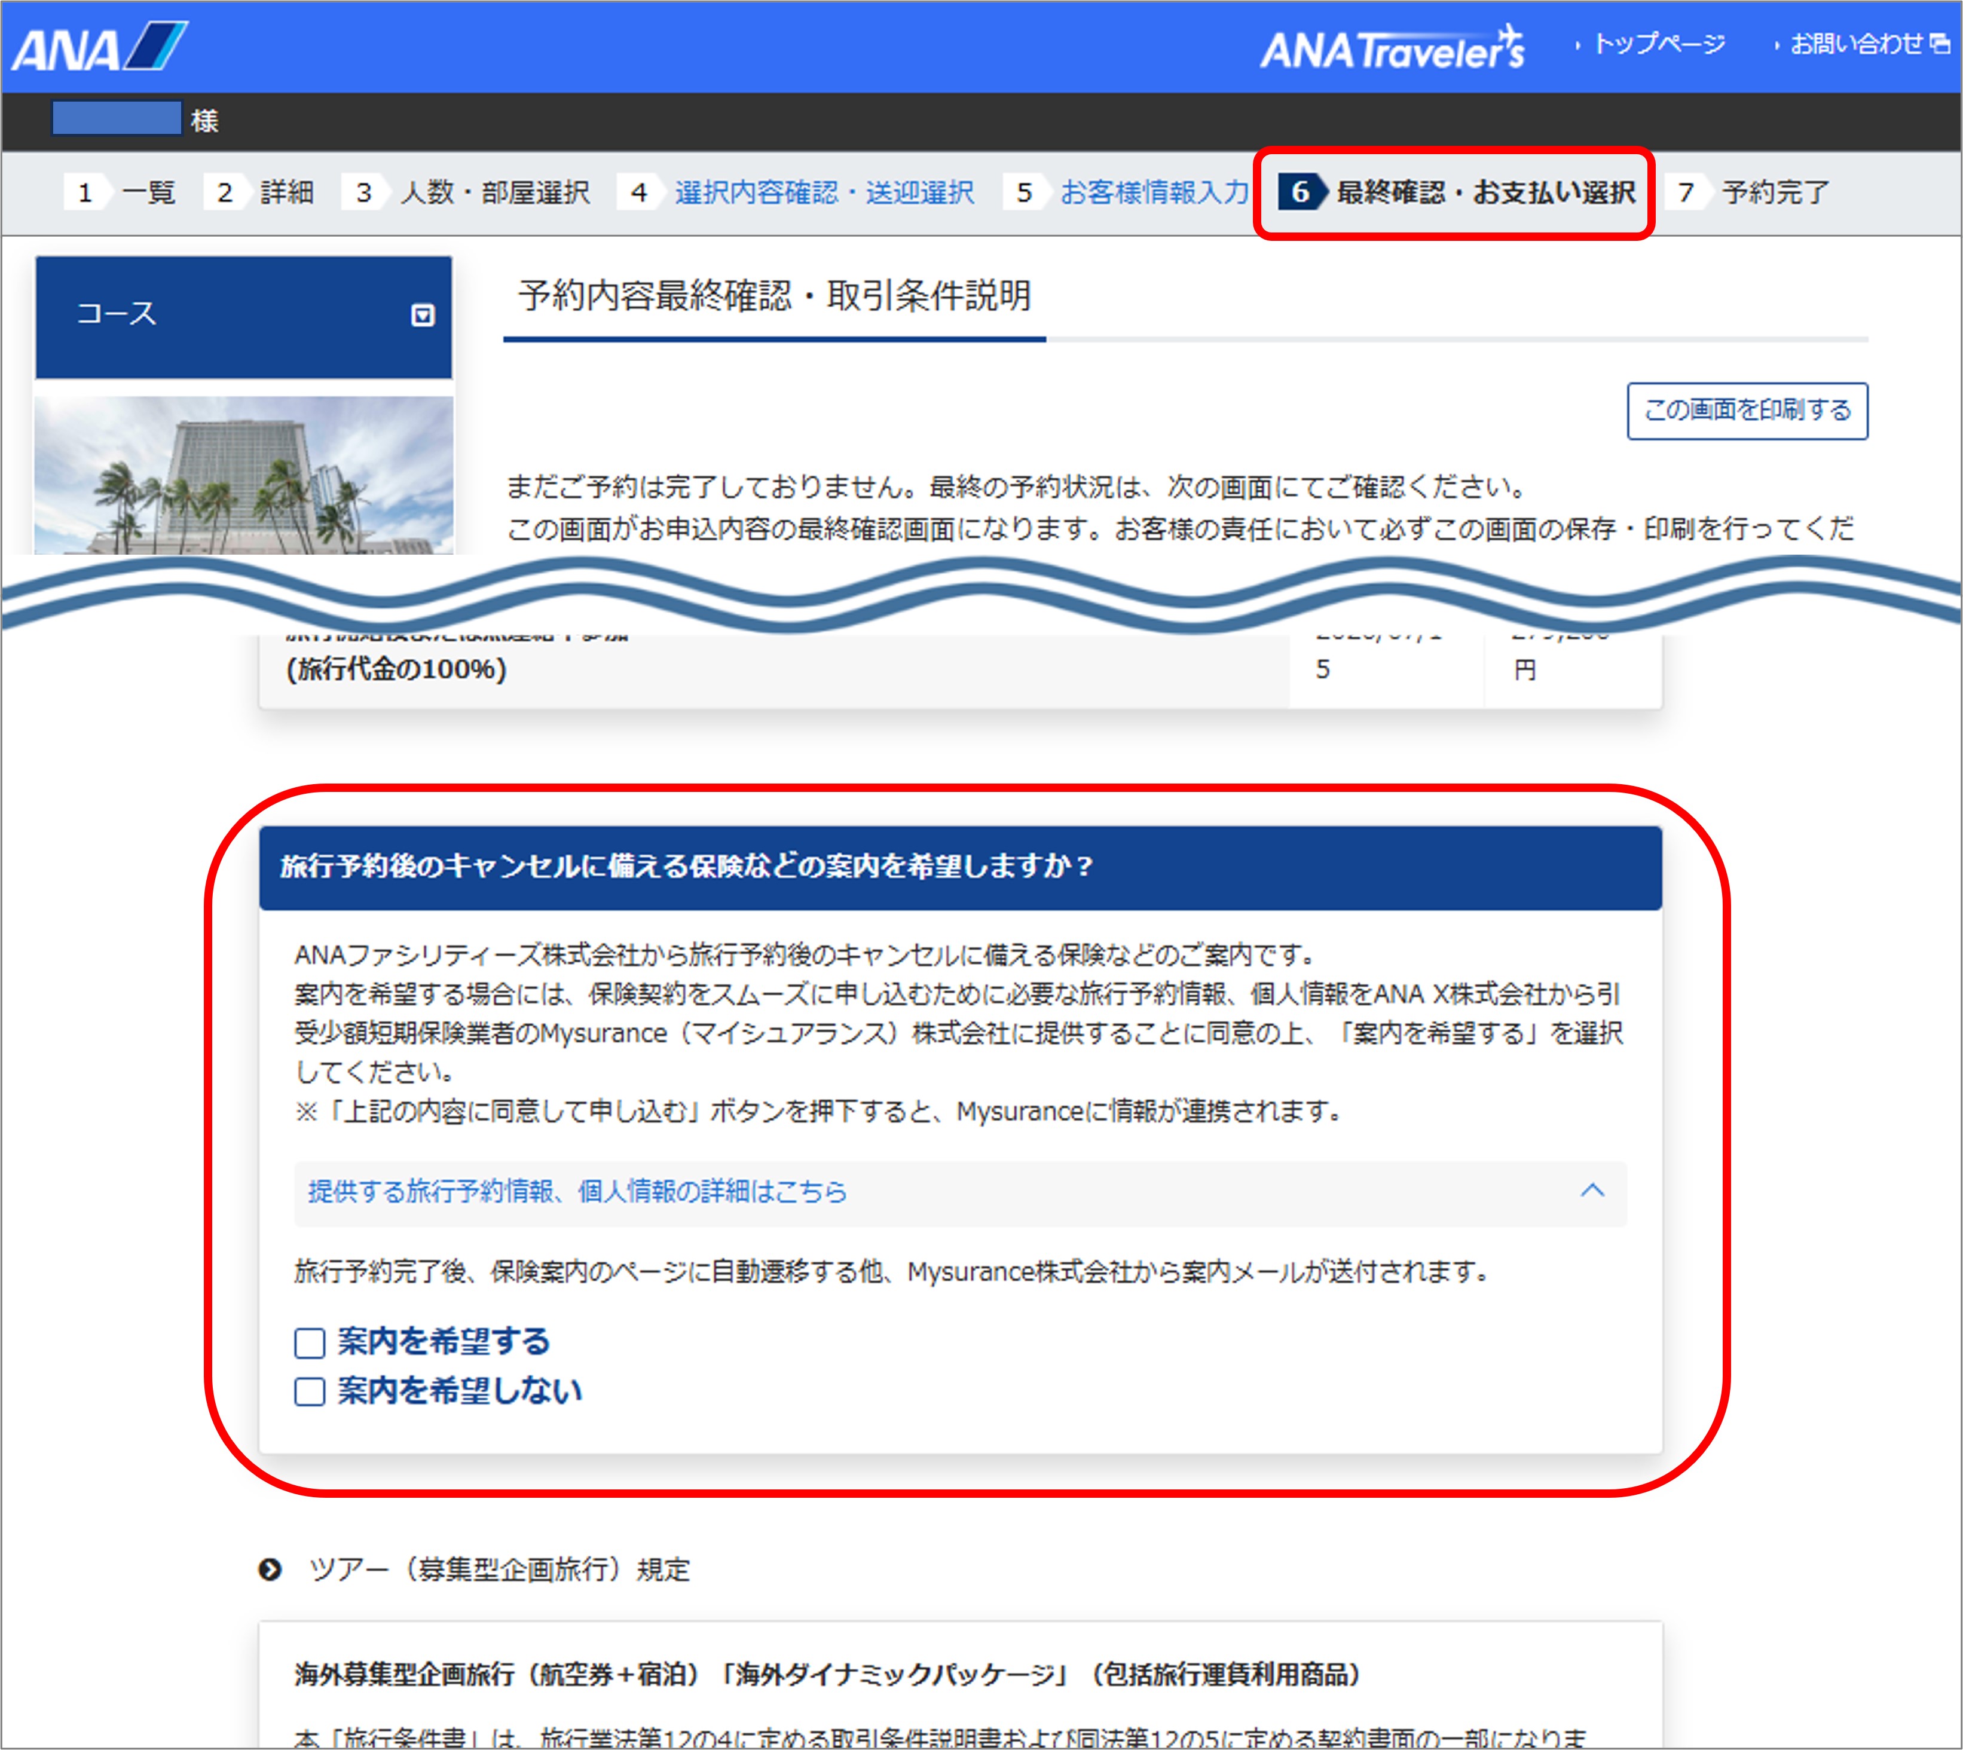Click step number 5 badge

pos(1025,192)
